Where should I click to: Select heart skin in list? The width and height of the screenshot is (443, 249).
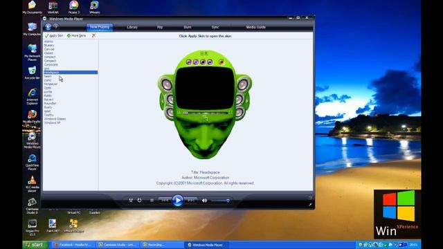[x=48, y=76]
